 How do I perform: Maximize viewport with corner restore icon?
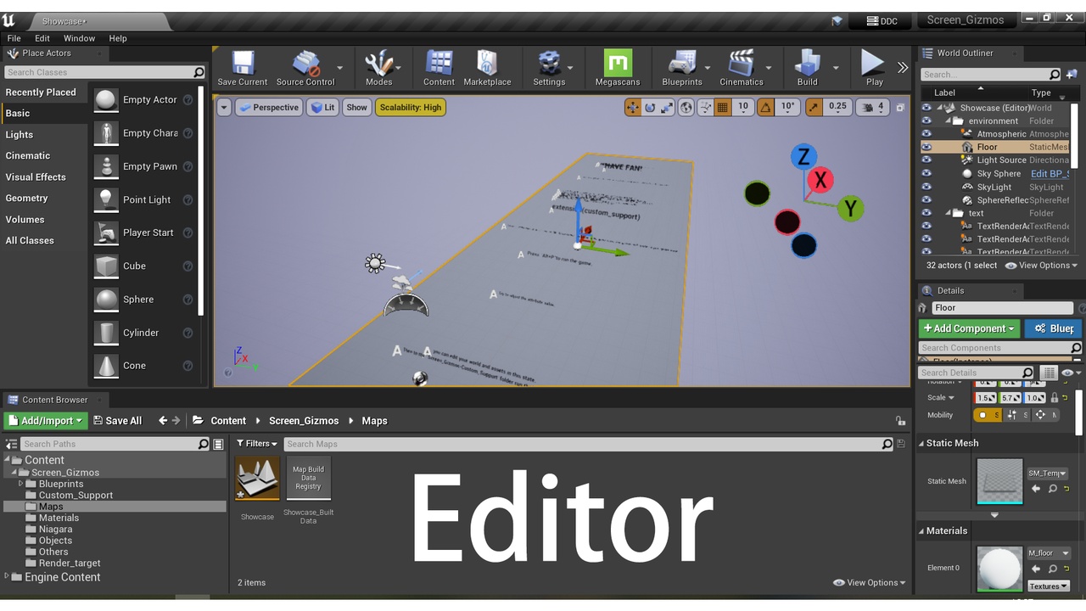[x=900, y=108]
